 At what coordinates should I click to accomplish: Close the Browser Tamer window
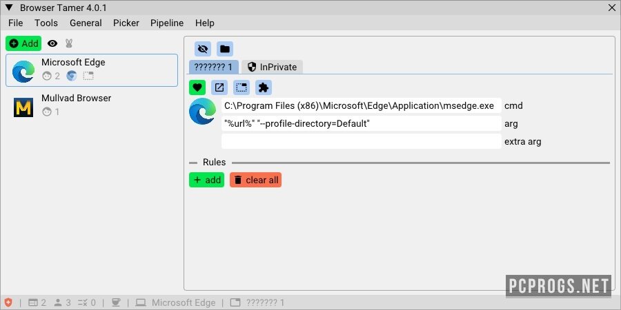coord(611,8)
